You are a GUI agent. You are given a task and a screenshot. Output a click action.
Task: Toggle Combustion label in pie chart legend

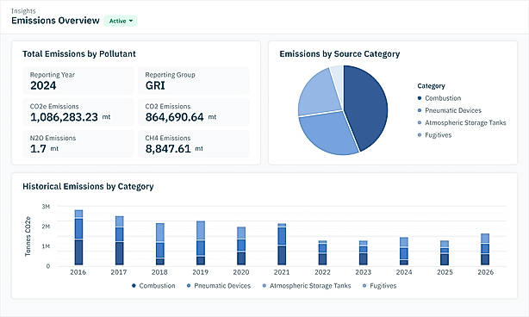coord(443,98)
